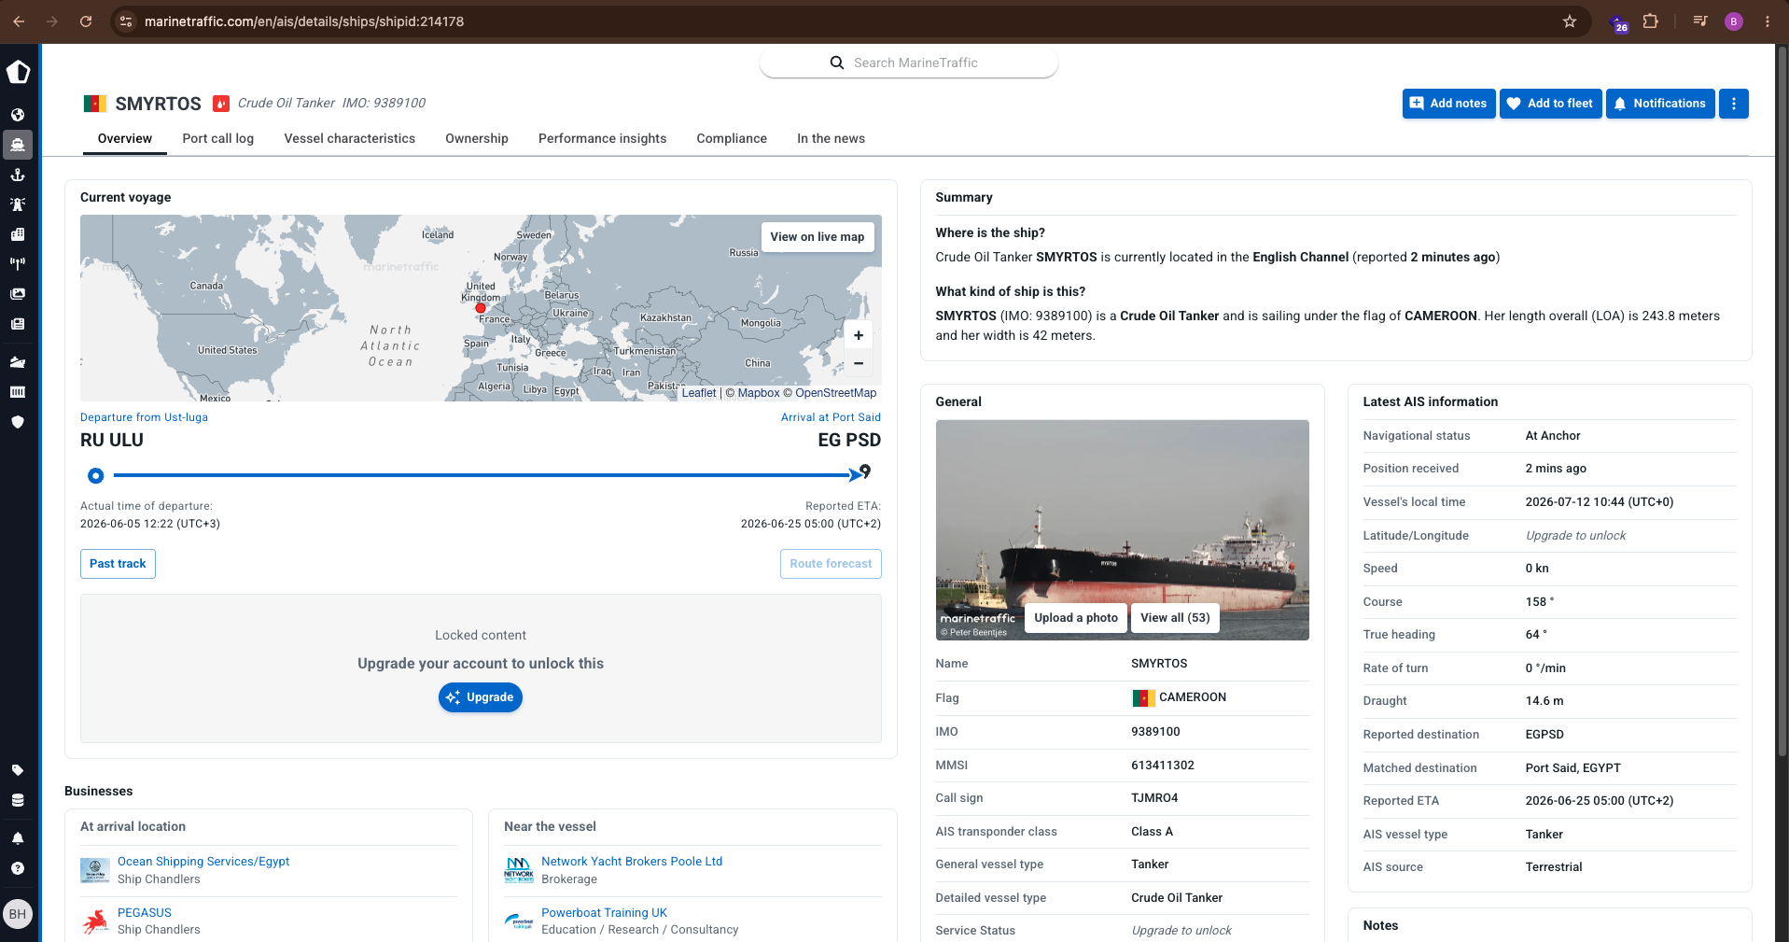The height and width of the screenshot is (942, 1789).
Task: Switch to the Port call log tab
Action: (218, 138)
